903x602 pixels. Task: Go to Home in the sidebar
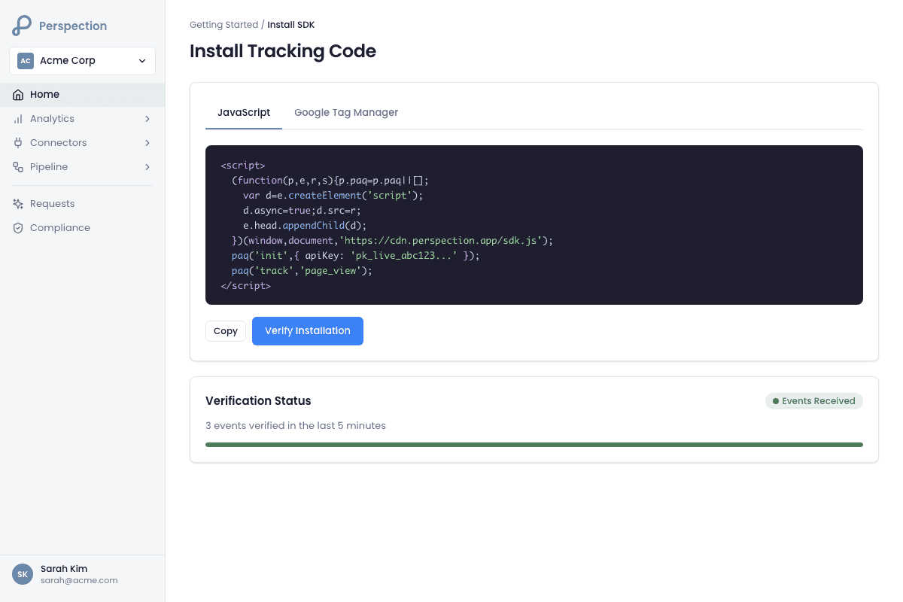pyautogui.click(x=82, y=95)
